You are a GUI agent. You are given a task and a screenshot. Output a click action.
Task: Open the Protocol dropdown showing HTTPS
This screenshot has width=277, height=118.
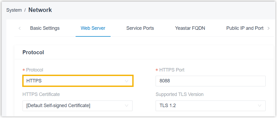[74, 81]
